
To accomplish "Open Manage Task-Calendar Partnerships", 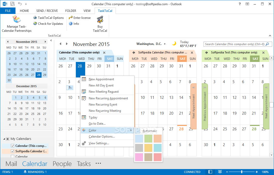I will click(x=17, y=24).
